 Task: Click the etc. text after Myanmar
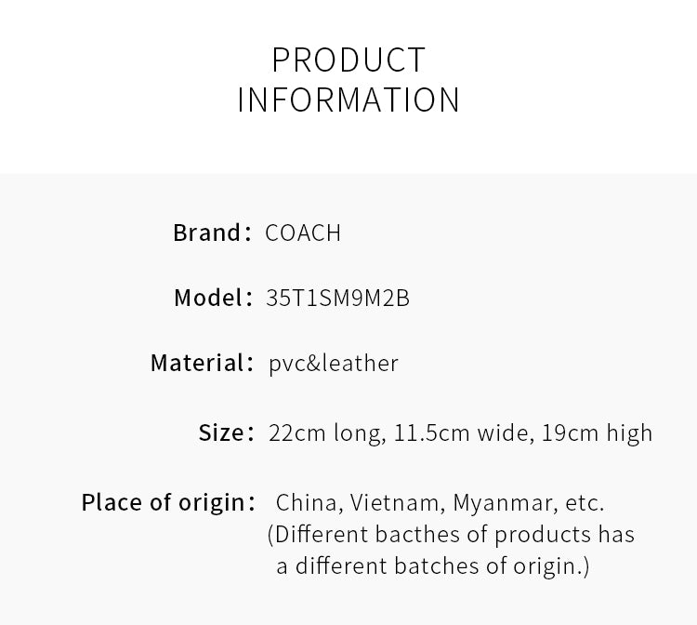point(585,503)
